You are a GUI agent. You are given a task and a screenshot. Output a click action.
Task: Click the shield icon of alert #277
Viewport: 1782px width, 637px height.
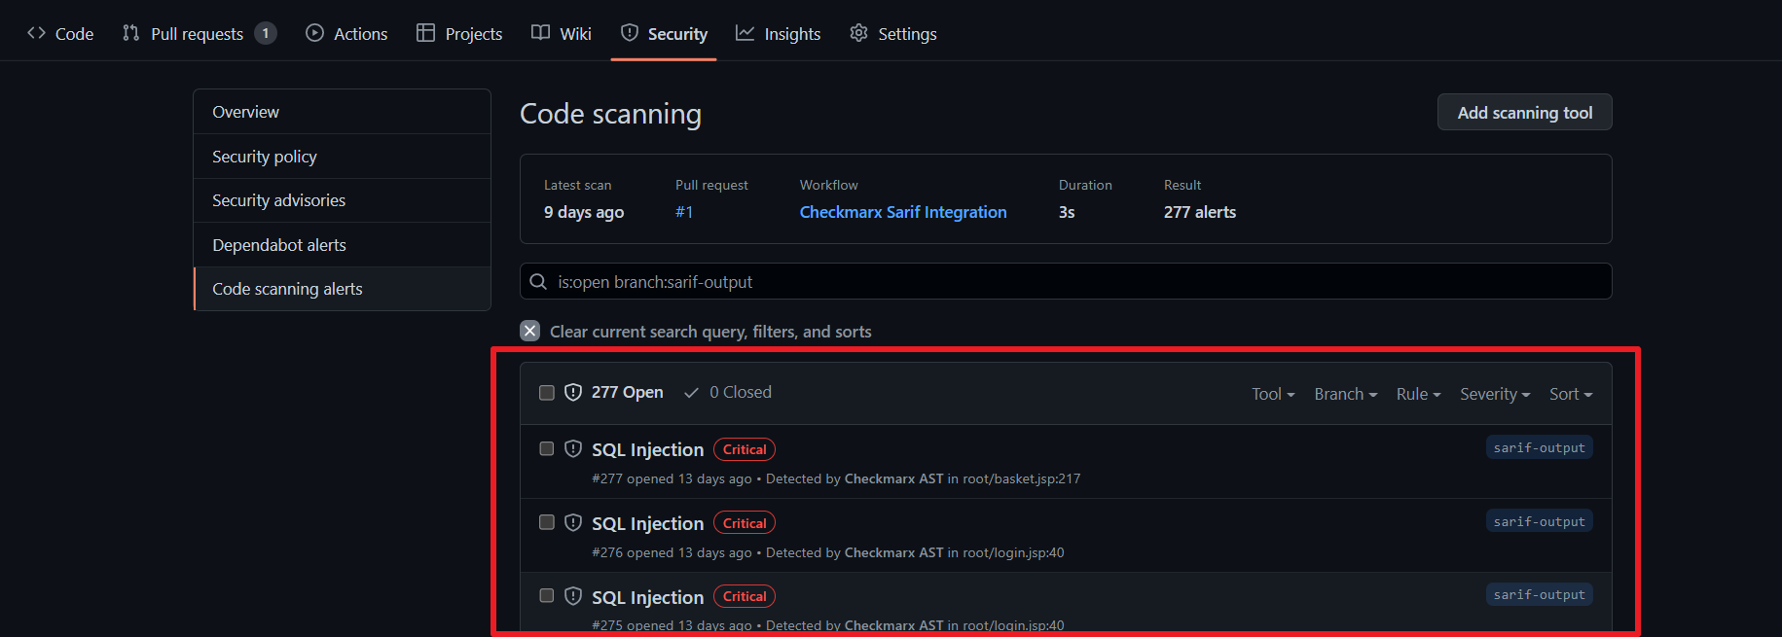click(573, 448)
